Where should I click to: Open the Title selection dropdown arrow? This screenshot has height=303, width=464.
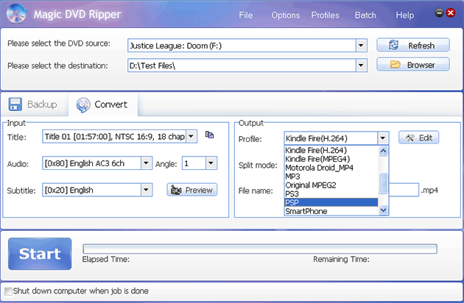click(191, 136)
